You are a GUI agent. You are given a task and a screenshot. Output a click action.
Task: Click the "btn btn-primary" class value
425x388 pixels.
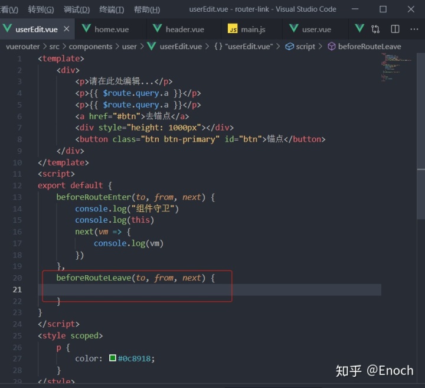click(x=180, y=139)
